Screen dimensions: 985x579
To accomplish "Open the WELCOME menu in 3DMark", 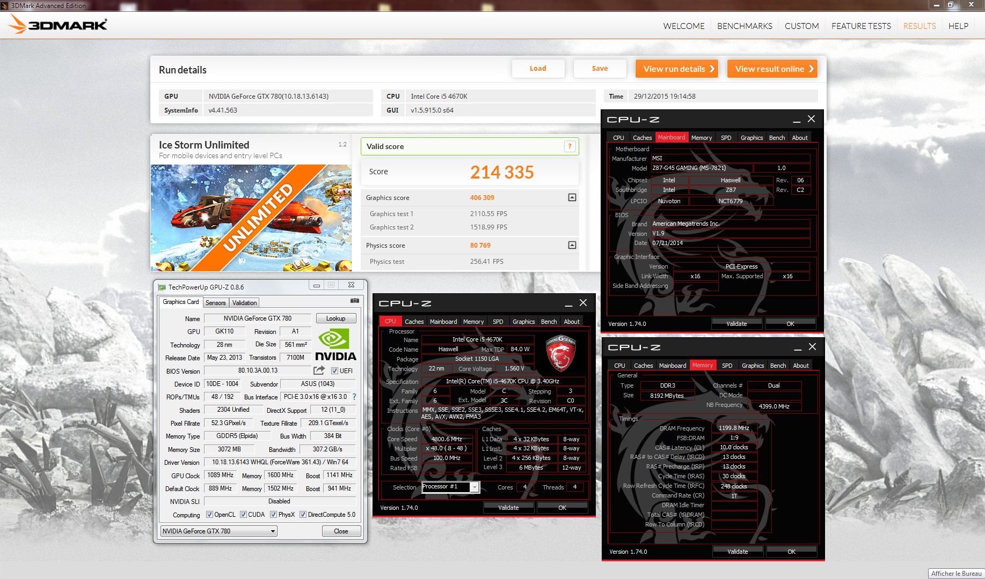I will click(x=684, y=26).
